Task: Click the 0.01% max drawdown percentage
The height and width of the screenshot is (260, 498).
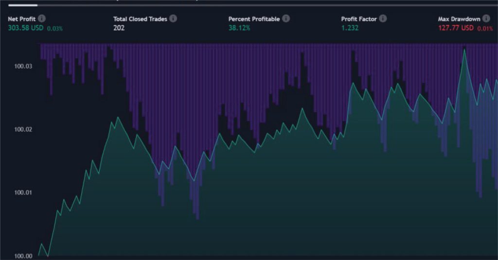Action: click(x=484, y=29)
